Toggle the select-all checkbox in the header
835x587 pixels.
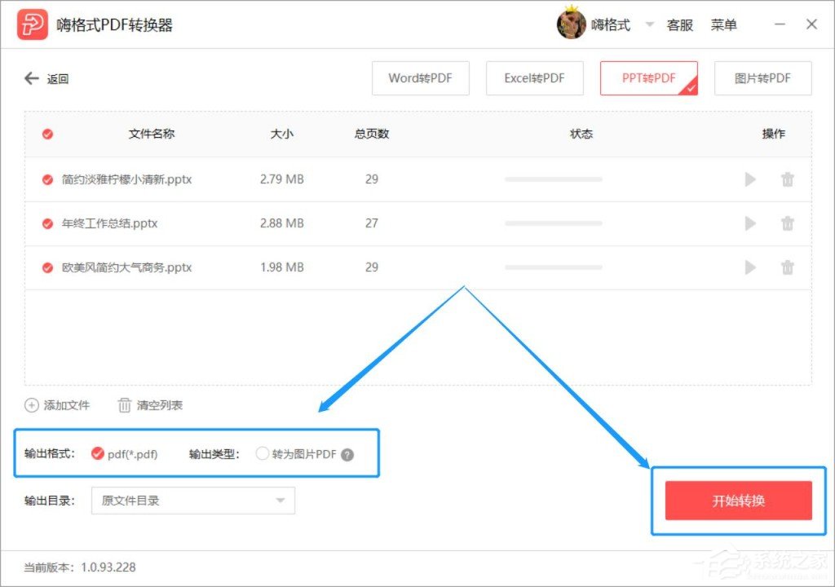pos(46,134)
